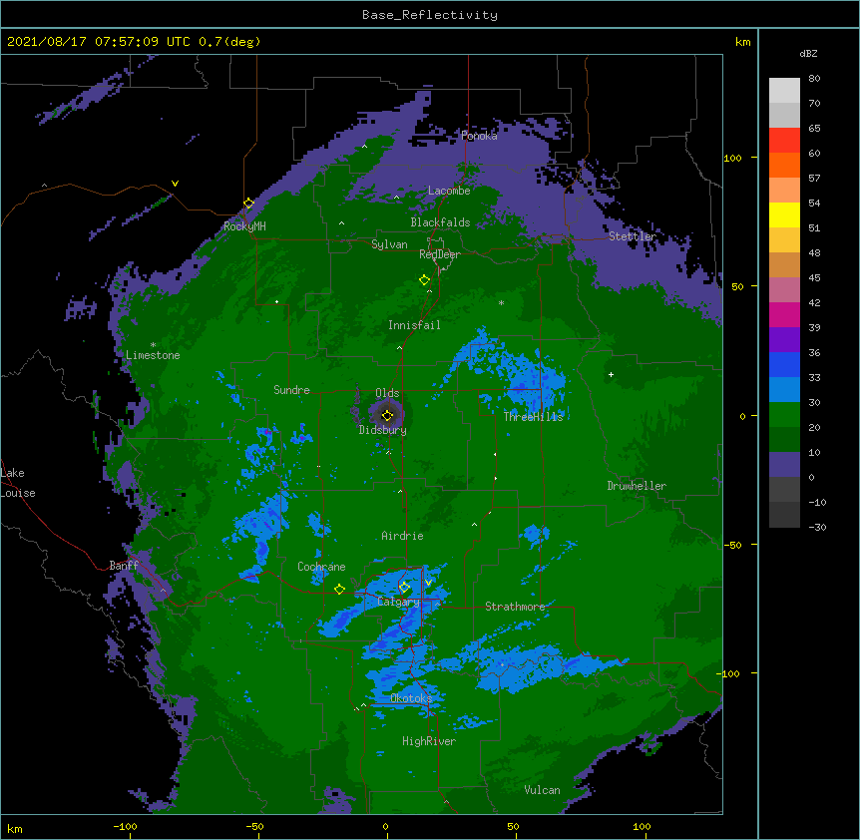Click the dBZ legend heading

pyautogui.click(x=808, y=53)
